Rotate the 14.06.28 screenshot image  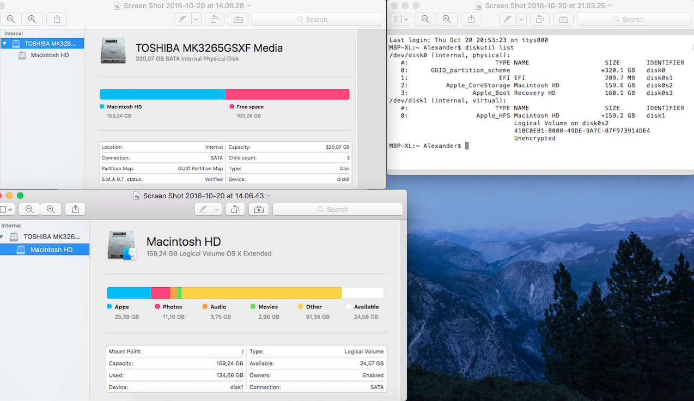[215, 19]
